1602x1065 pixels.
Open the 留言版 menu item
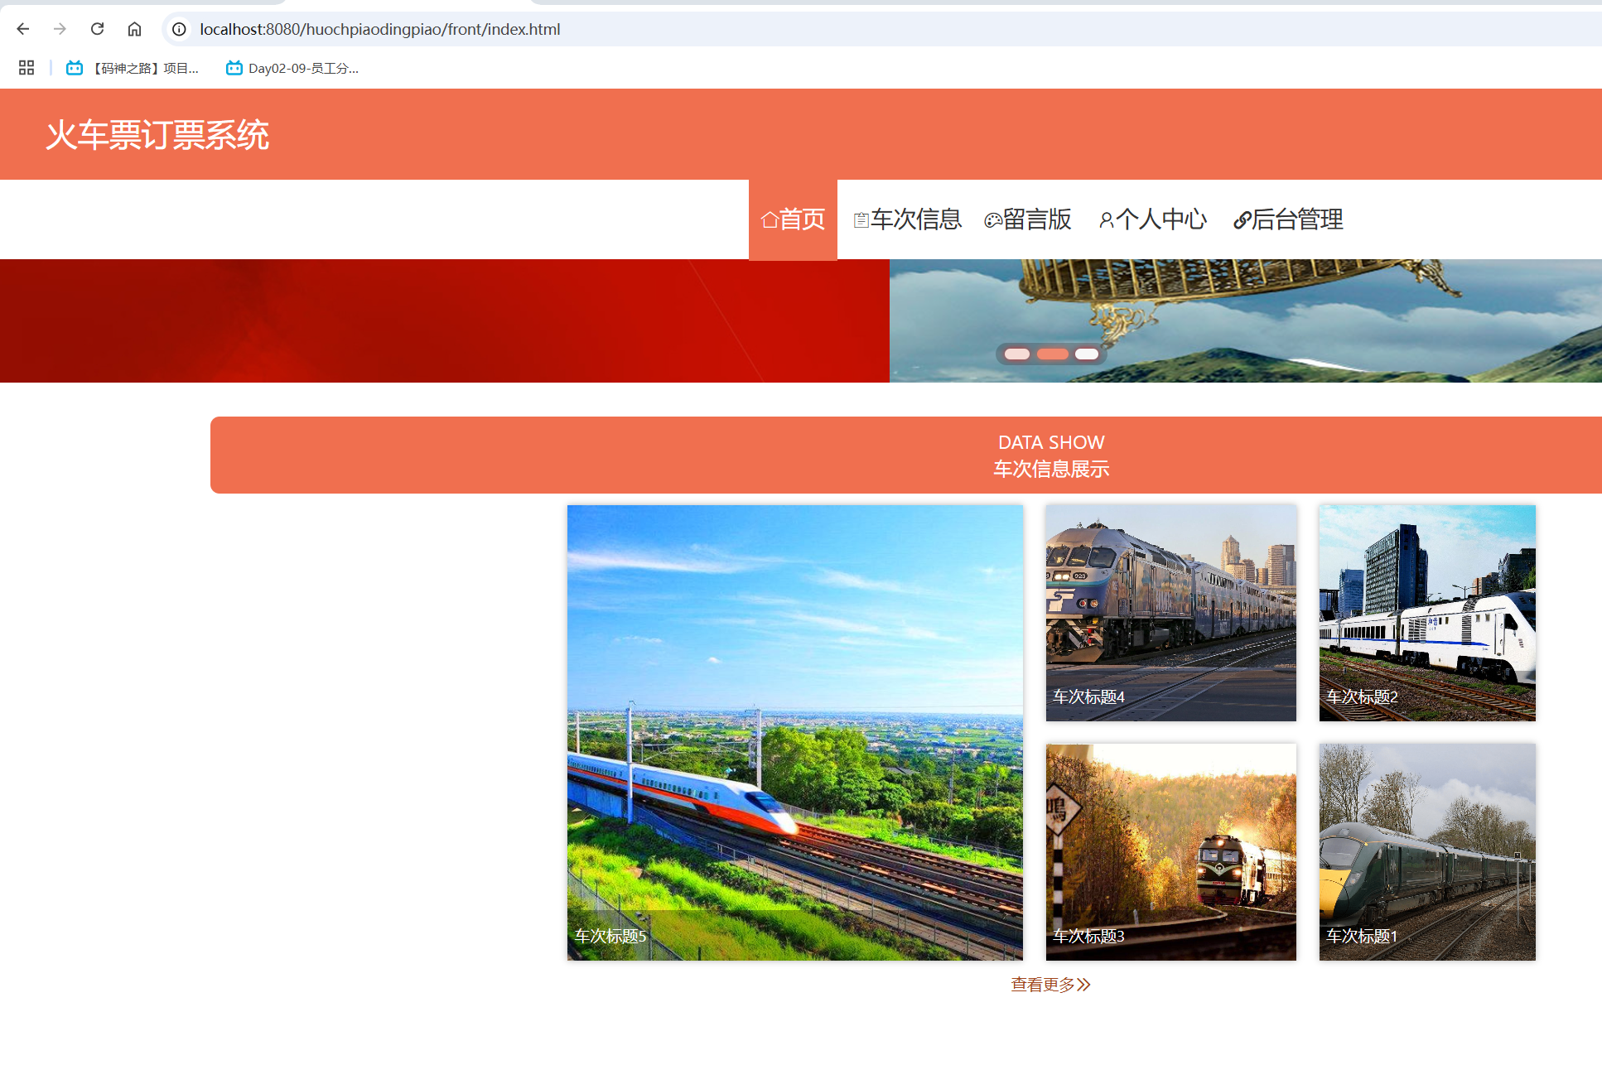point(1028,219)
